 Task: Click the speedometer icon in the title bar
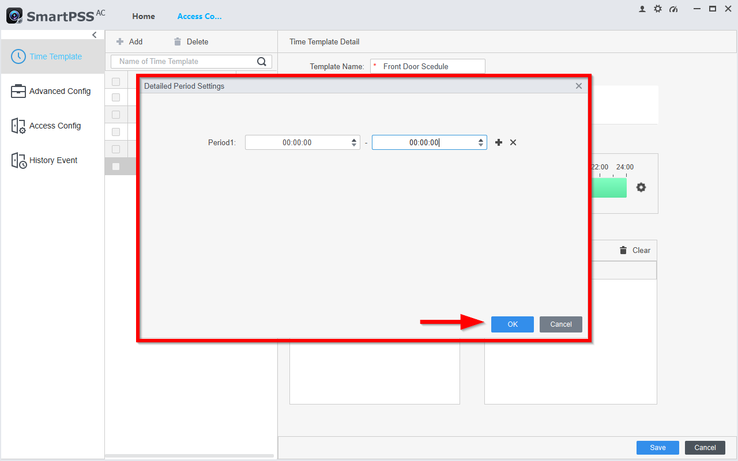pyautogui.click(x=673, y=9)
